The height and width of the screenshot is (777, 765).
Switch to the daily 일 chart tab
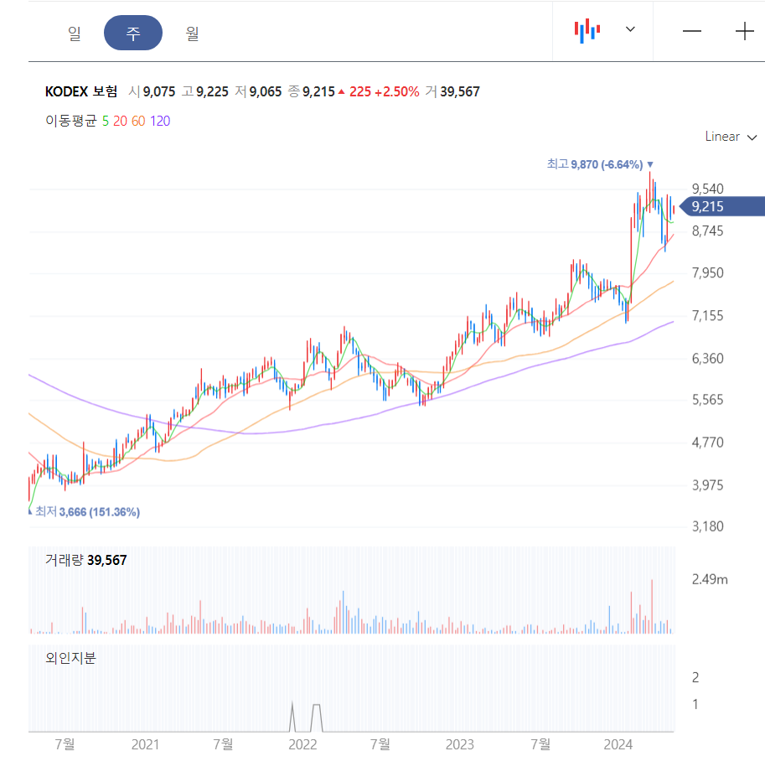coord(75,33)
